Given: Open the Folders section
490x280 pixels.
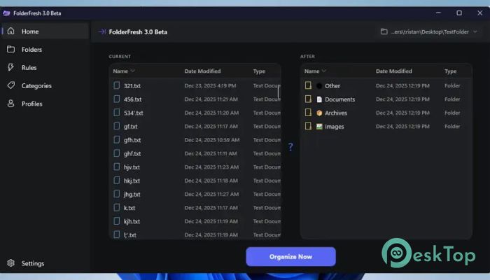Looking at the screenshot, I should point(45,50).
